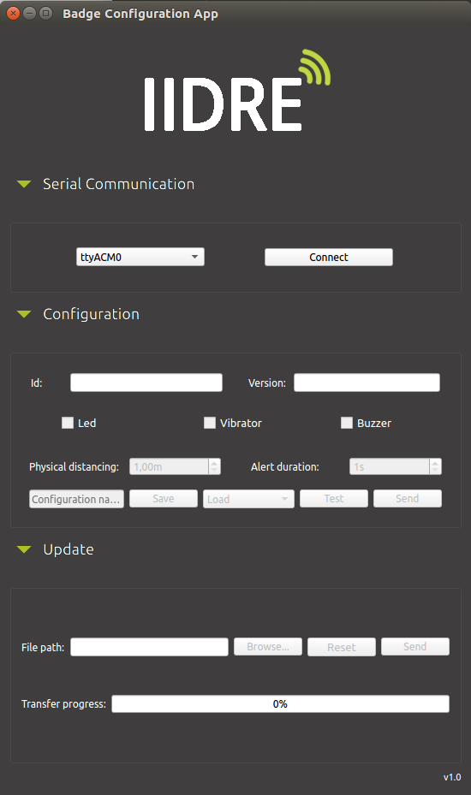Focus the Id input field
The width and height of the screenshot is (471, 795).
pos(146,383)
